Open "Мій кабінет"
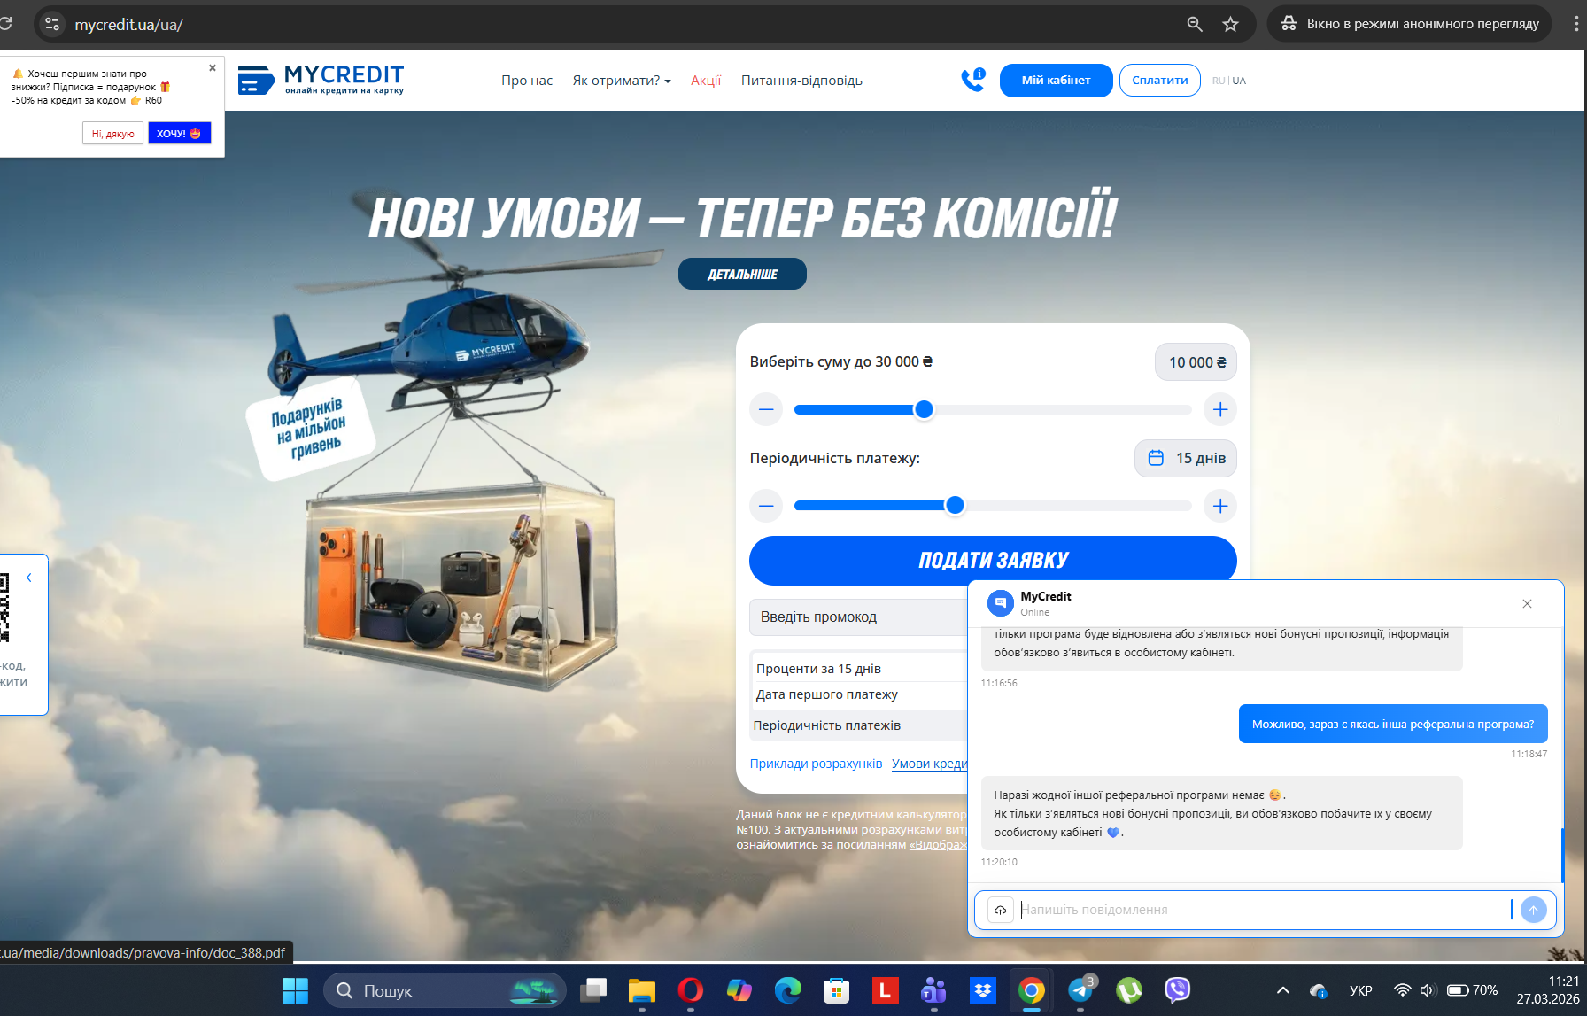1587x1016 pixels. 1056,81
